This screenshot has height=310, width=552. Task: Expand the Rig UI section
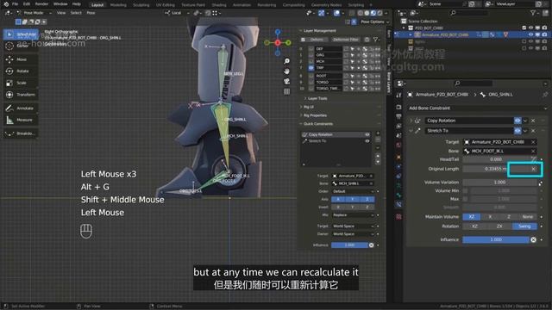[307, 107]
